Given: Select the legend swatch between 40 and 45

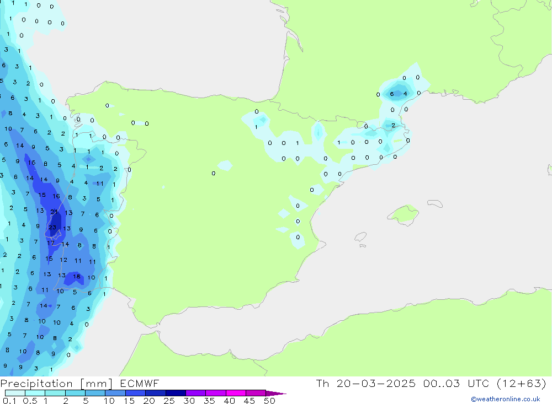Looking at the screenshot, I should [x=236, y=393].
